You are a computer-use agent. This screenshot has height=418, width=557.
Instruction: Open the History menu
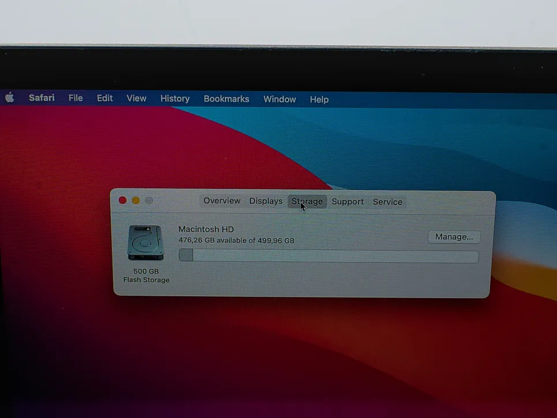(175, 99)
